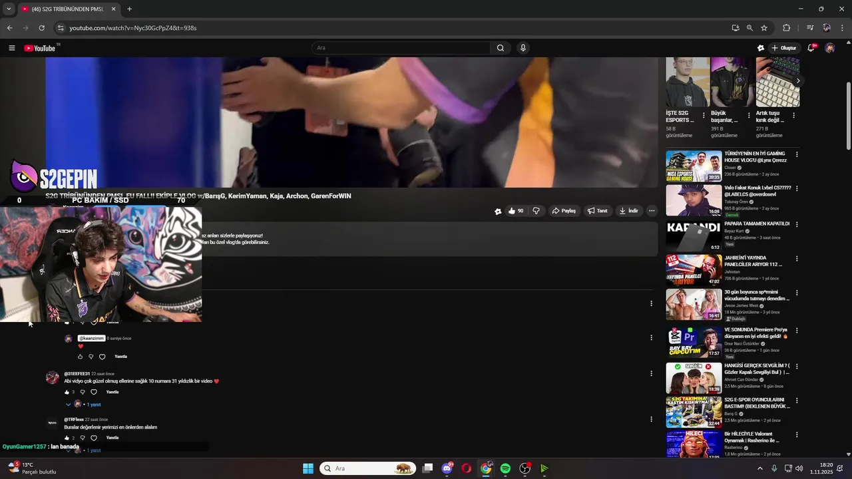Open OBS Studio from the taskbar

(525, 468)
